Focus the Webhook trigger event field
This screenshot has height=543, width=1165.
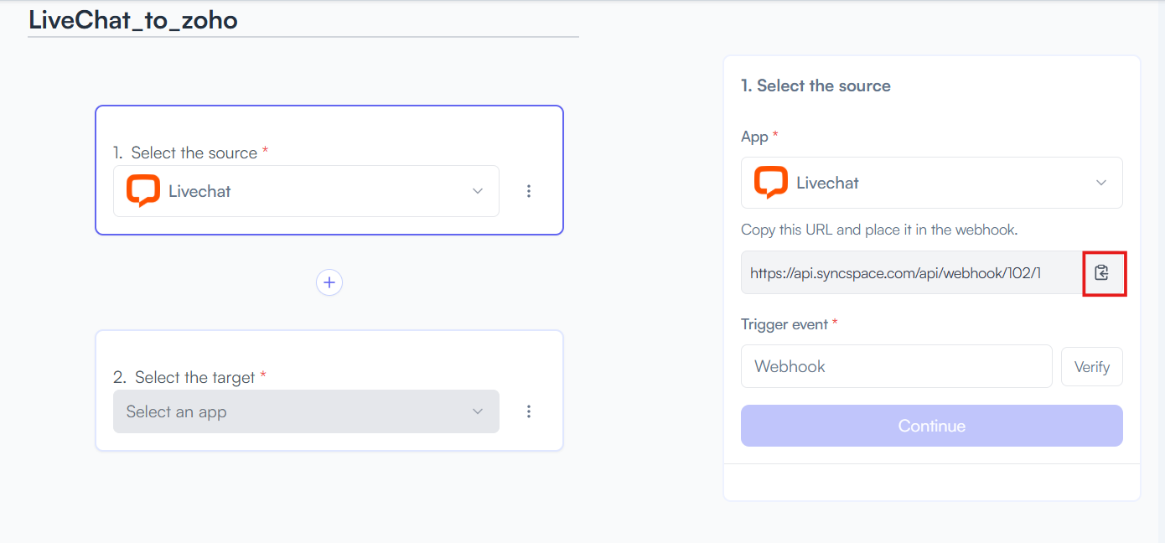click(897, 366)
